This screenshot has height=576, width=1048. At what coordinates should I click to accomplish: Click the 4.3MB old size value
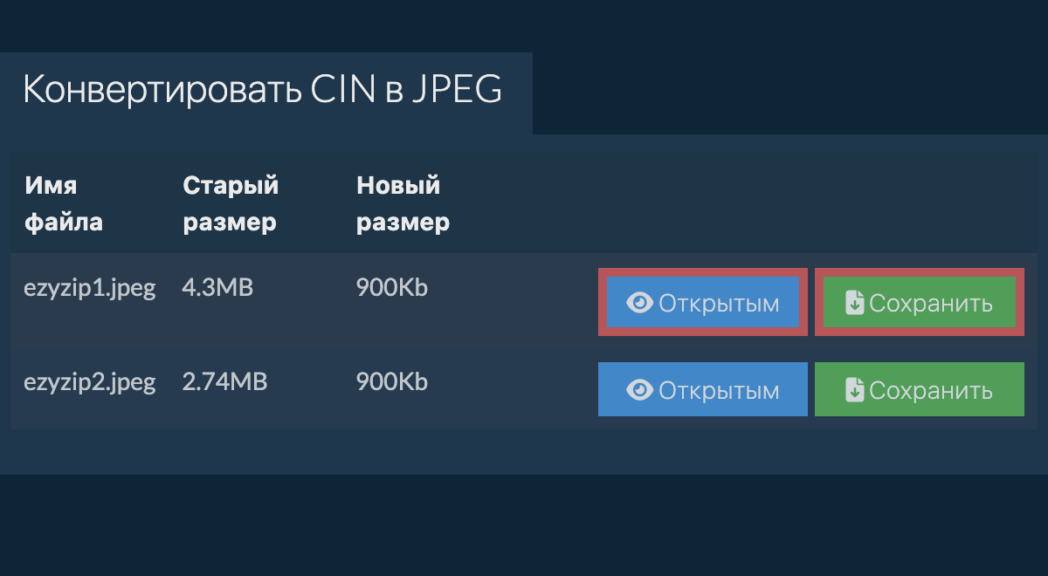tap(217, 288)
